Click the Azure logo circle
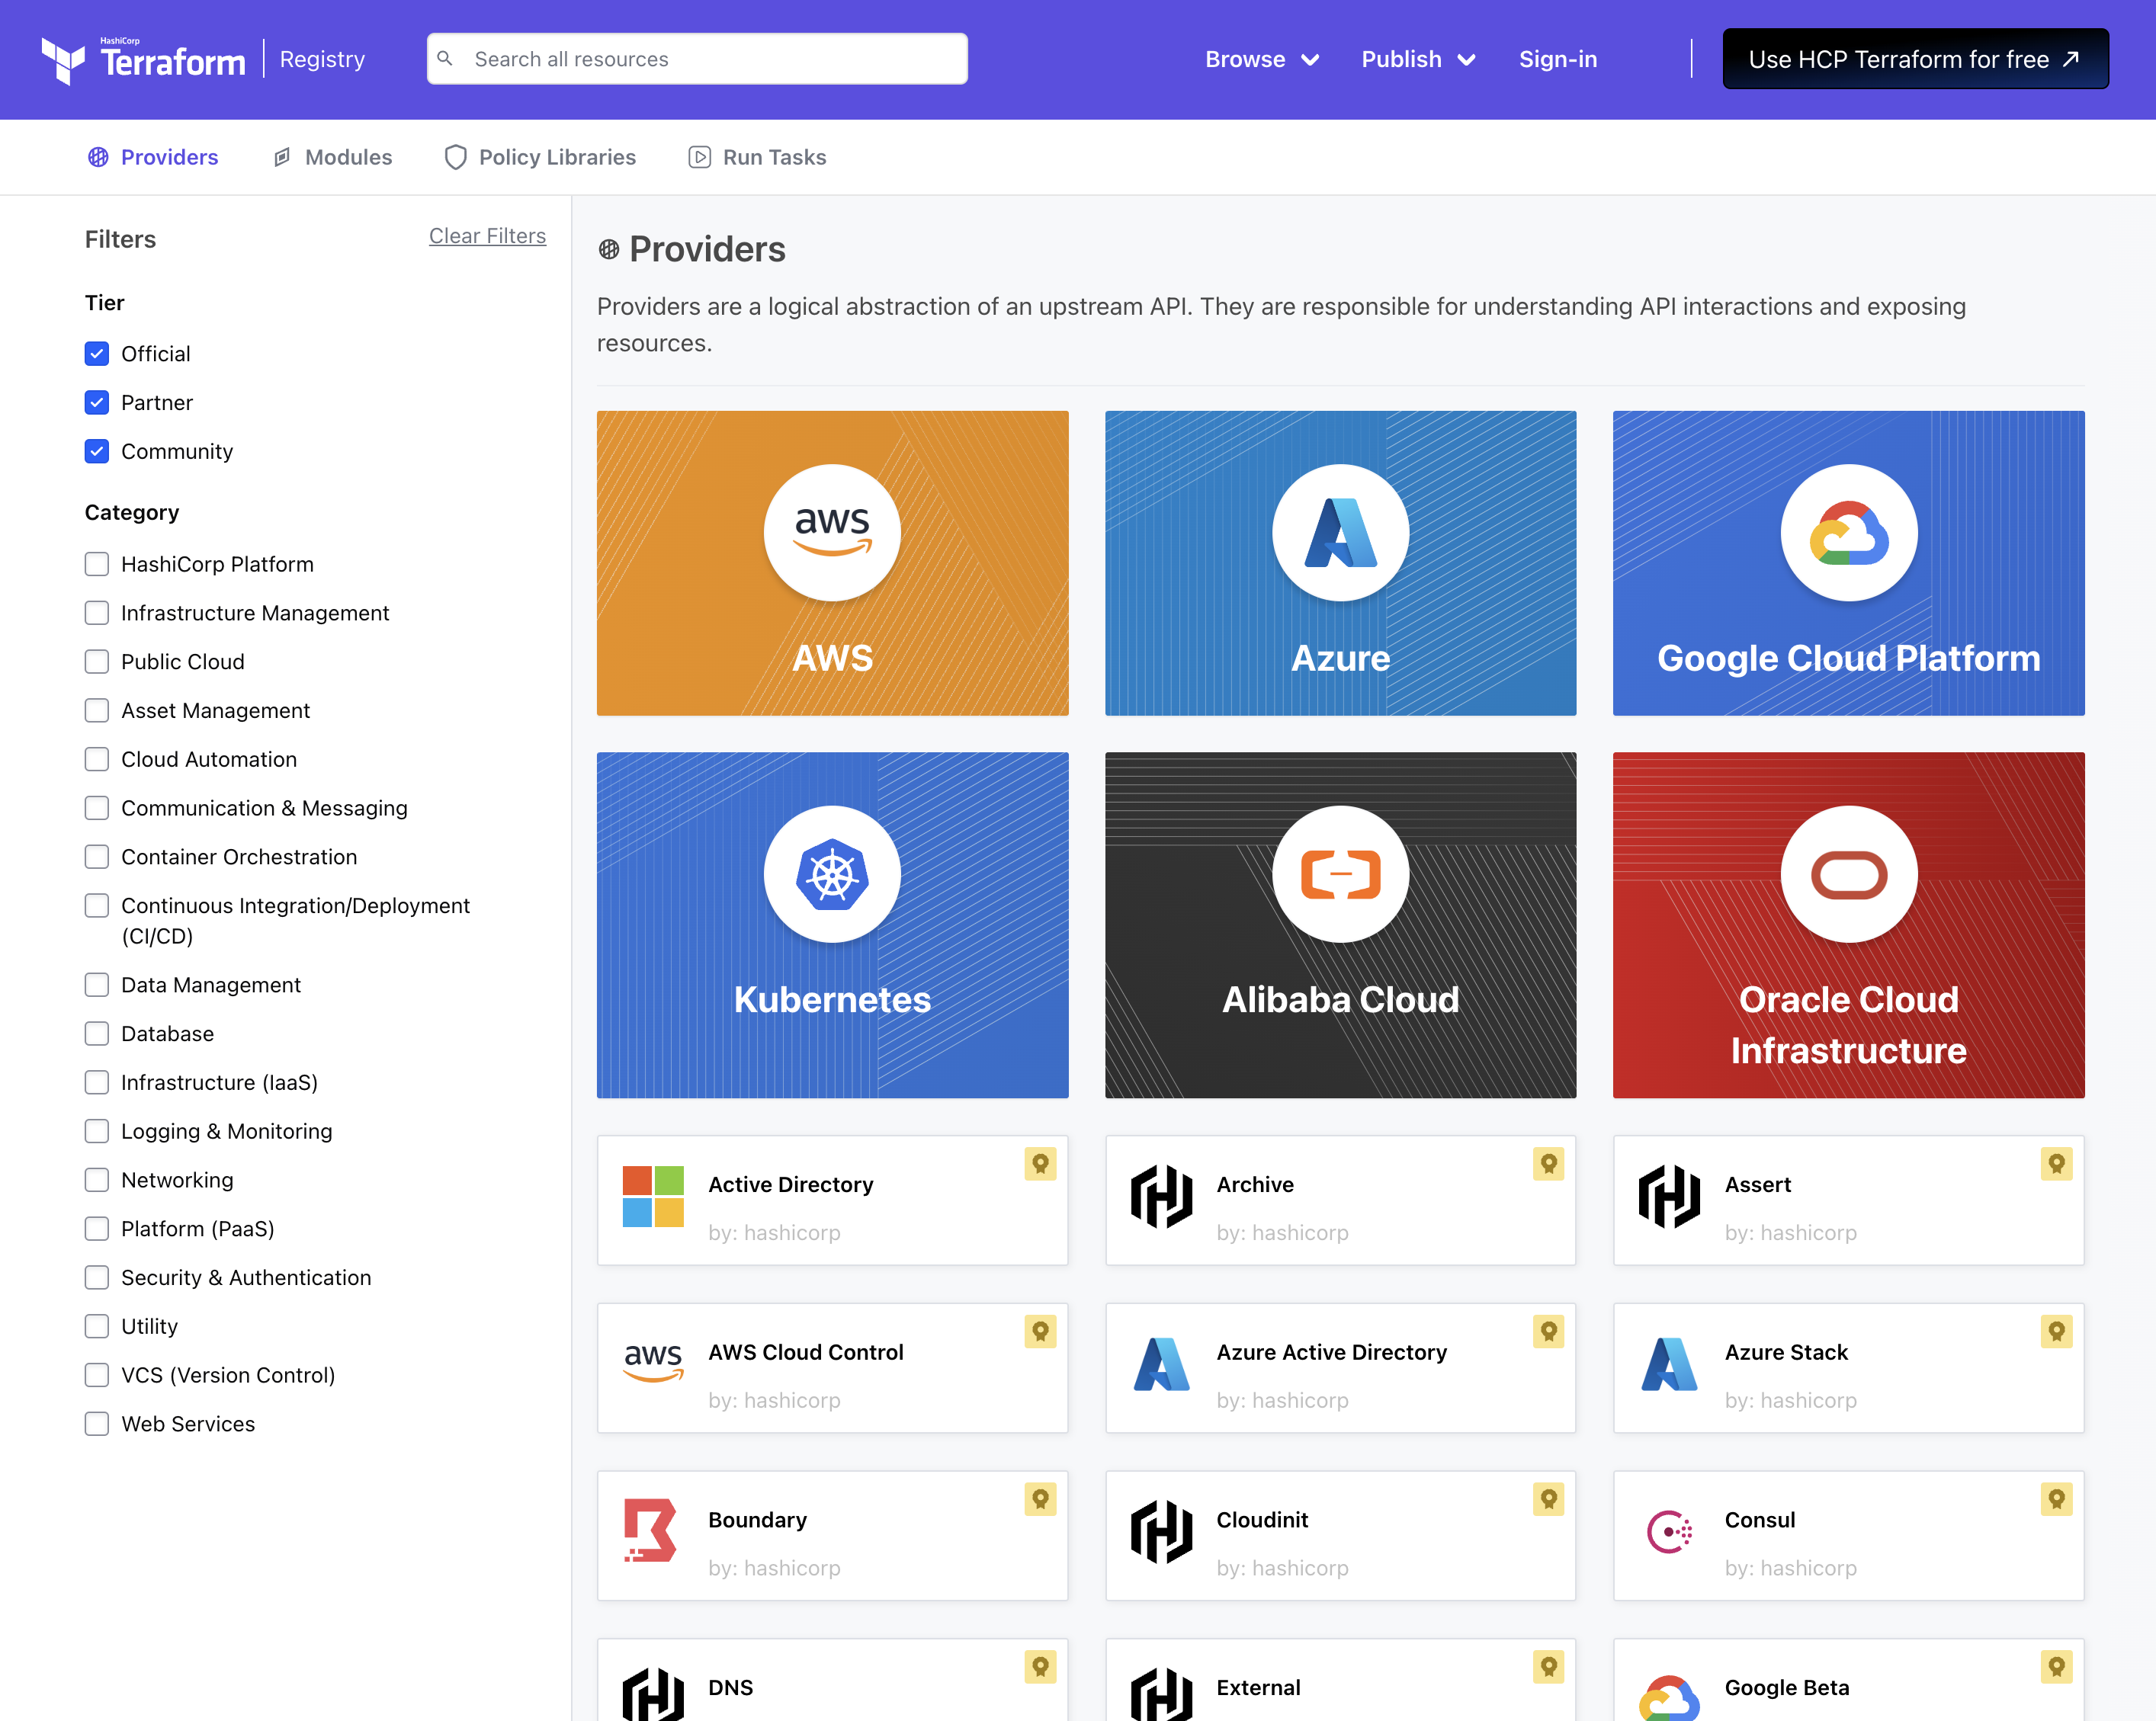This screenshot has width=2156, height=1721. point(1340,532)
